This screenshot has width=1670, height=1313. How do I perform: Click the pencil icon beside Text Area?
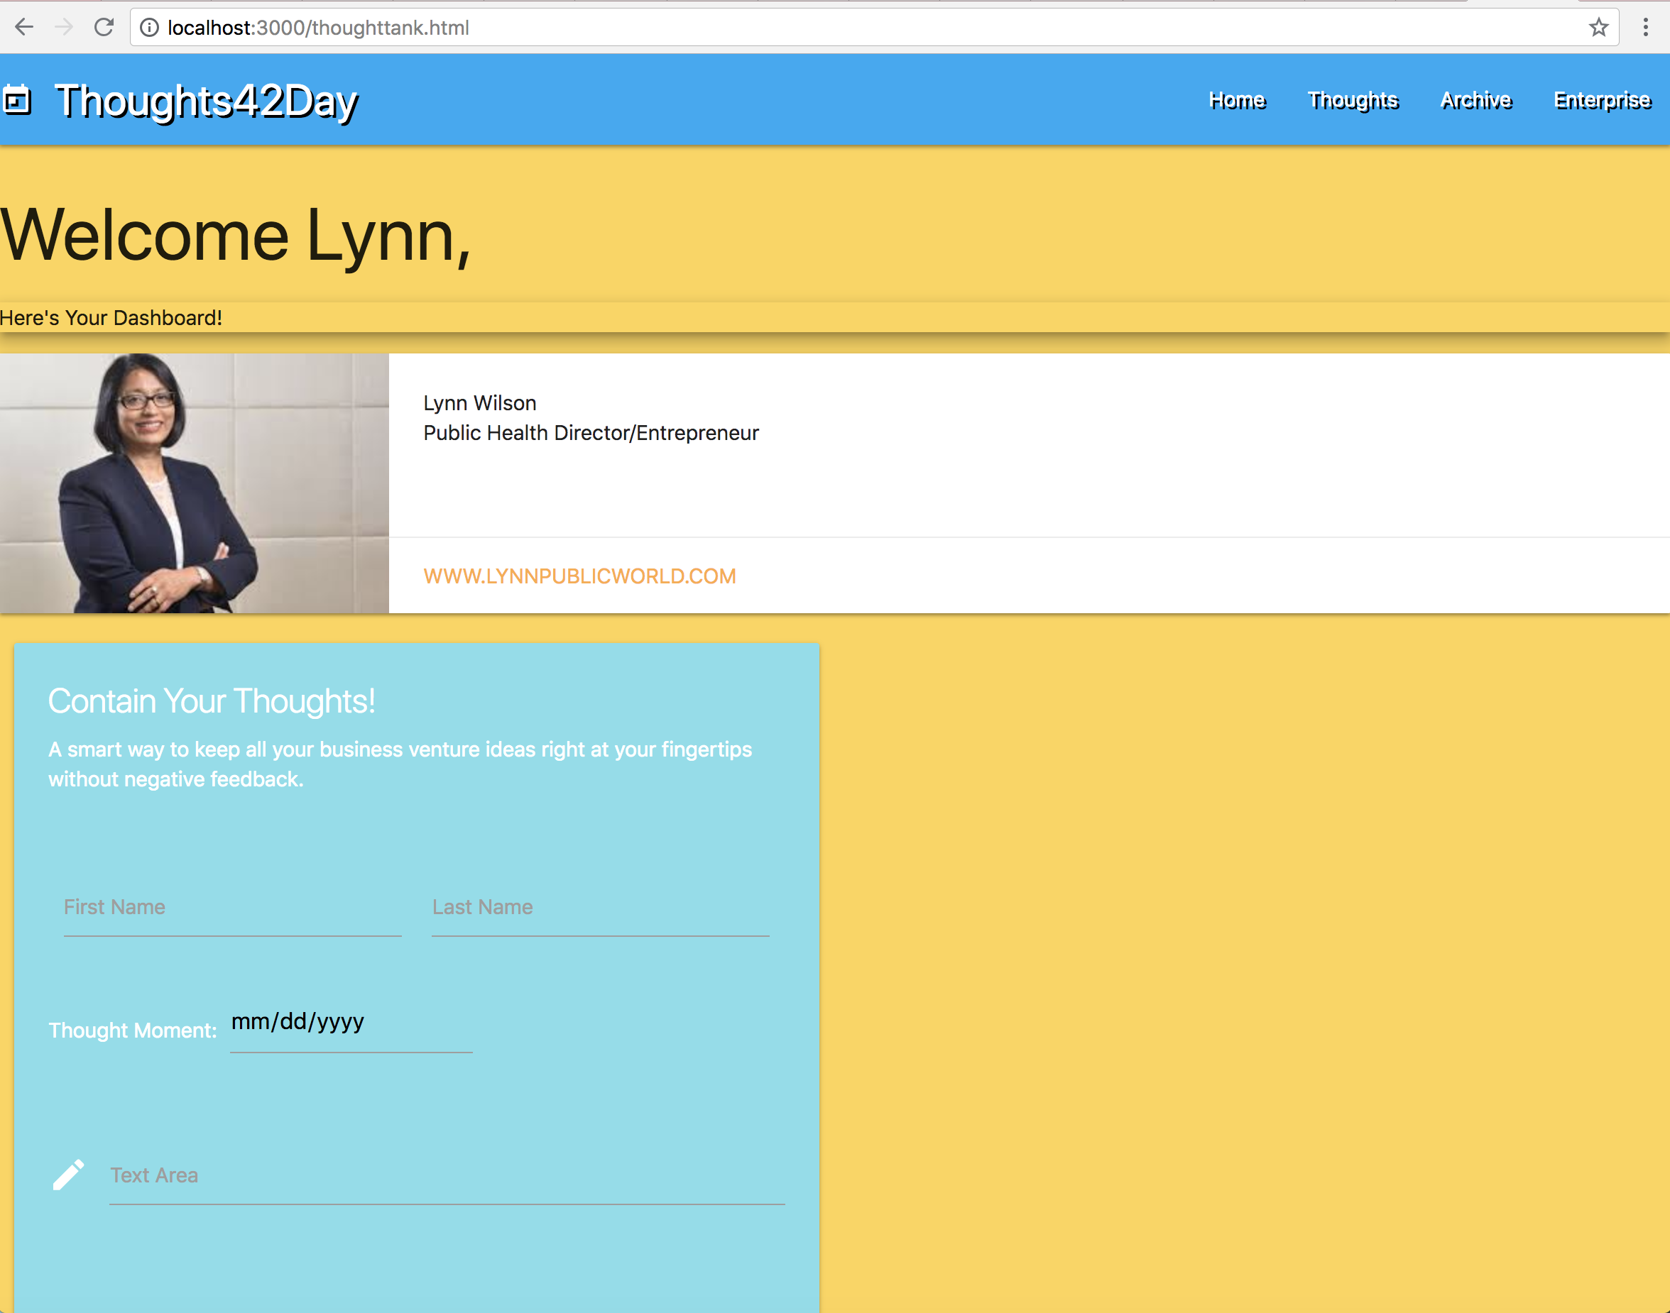coord(67,1175)
